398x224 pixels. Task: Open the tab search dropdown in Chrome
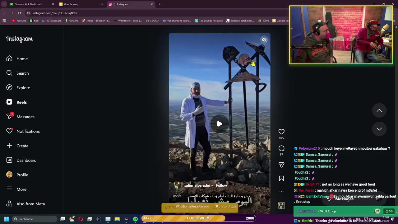[x=4, y=4]
